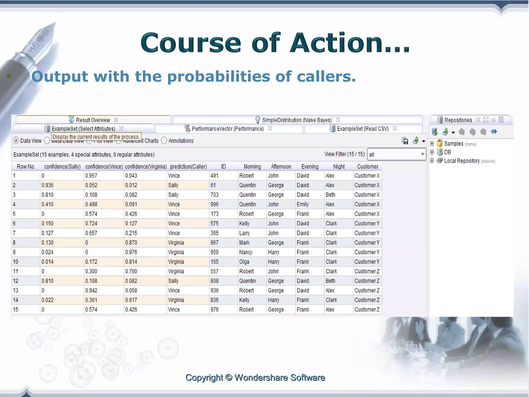
Task: Click the ID column header
Action: coord(224,166)
